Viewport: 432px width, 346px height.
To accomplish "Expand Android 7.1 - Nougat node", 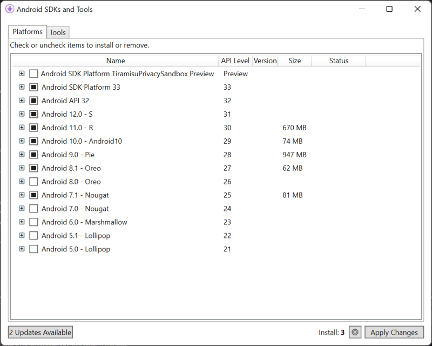I will coord(22,195).
